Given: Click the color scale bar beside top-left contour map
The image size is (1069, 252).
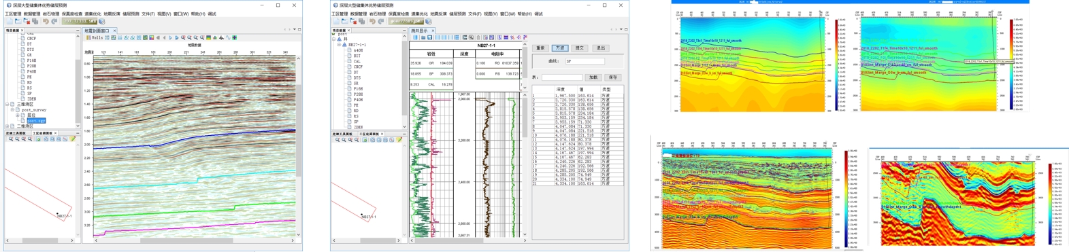Looking at the screenshot, I should tap(837, 65).
